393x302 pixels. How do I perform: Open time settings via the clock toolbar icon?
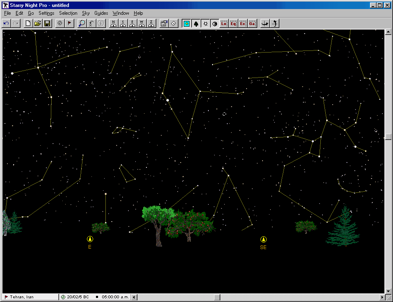point(60,23)
